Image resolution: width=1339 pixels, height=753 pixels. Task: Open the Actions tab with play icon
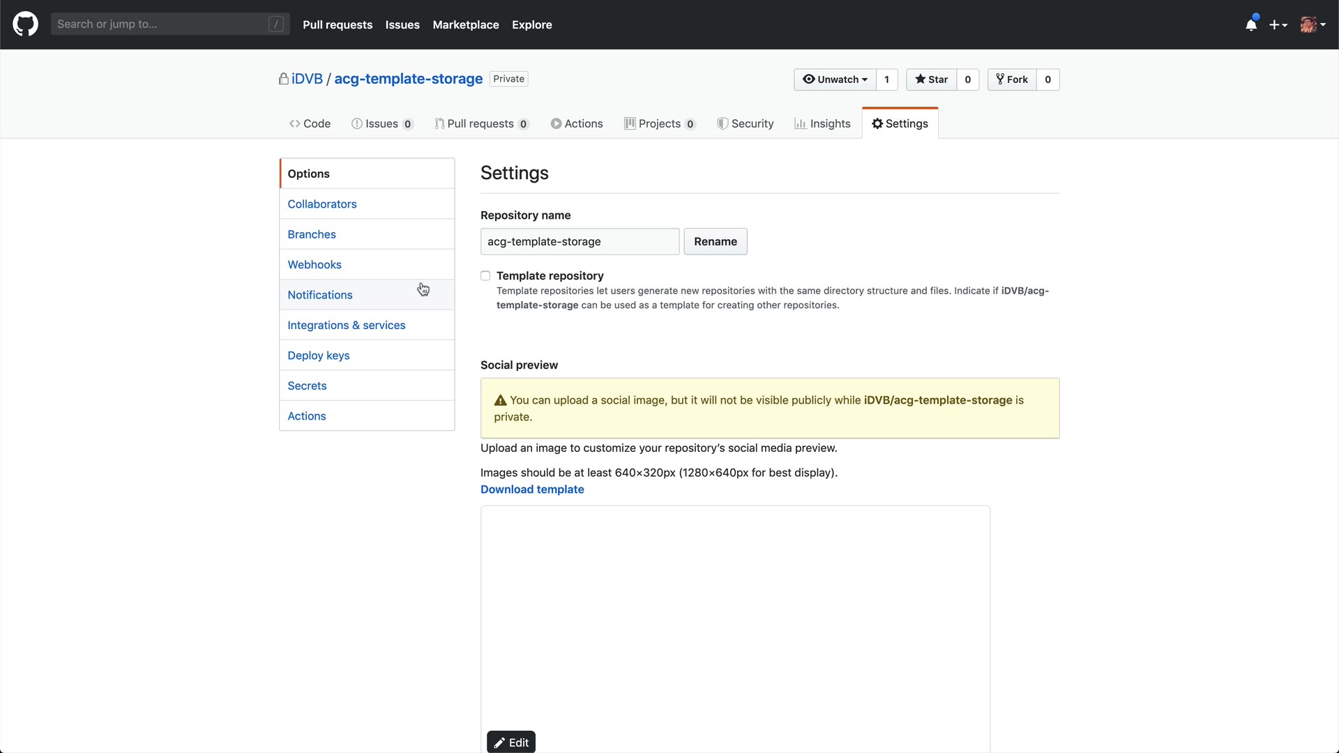click(x=576, y=123)
